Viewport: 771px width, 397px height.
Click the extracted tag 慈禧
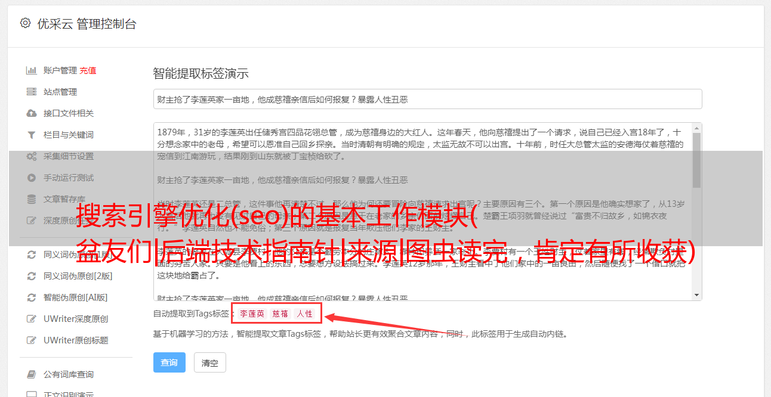(280, 314)
